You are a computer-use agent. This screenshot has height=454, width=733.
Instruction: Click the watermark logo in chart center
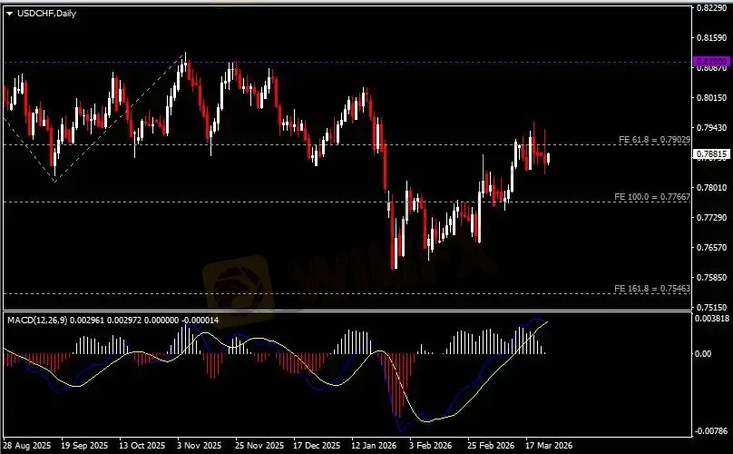click(x=238, y=281)
